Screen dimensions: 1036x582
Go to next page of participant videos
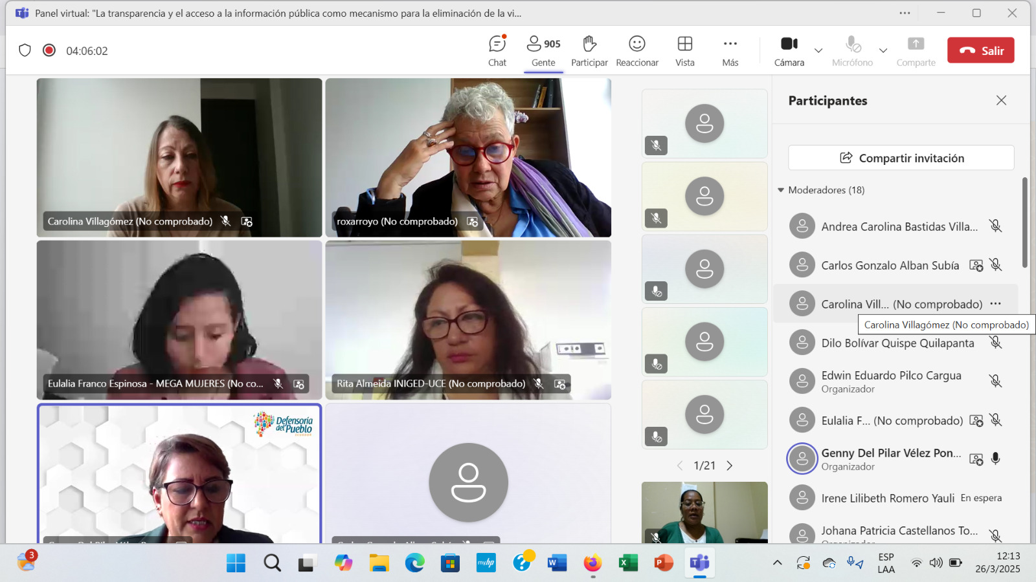(x=730, y=466)
